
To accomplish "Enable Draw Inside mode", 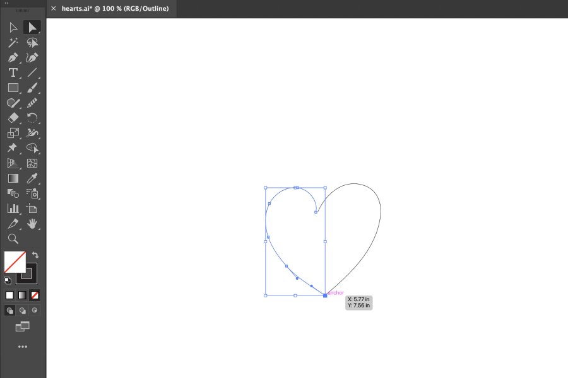I will click(x=35, y=311).
